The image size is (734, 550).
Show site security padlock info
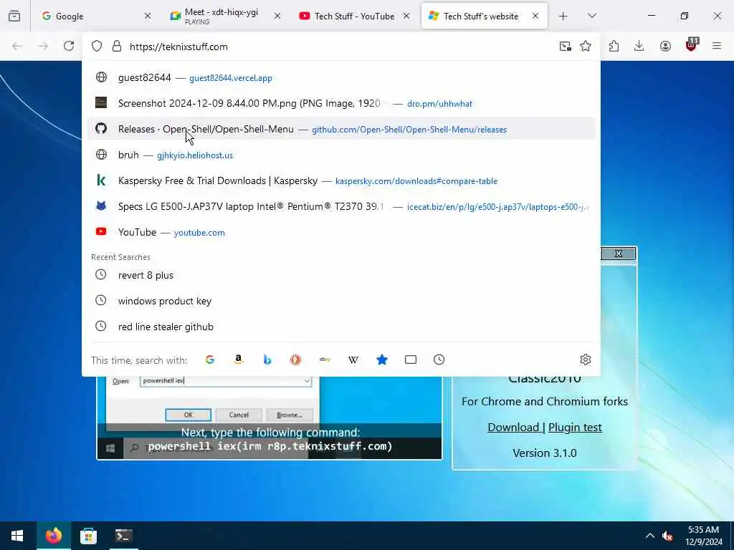point(117,47)
